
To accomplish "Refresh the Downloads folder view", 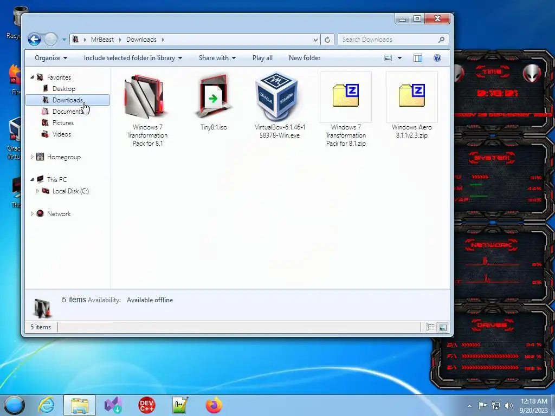I will (x=327, y=40).
